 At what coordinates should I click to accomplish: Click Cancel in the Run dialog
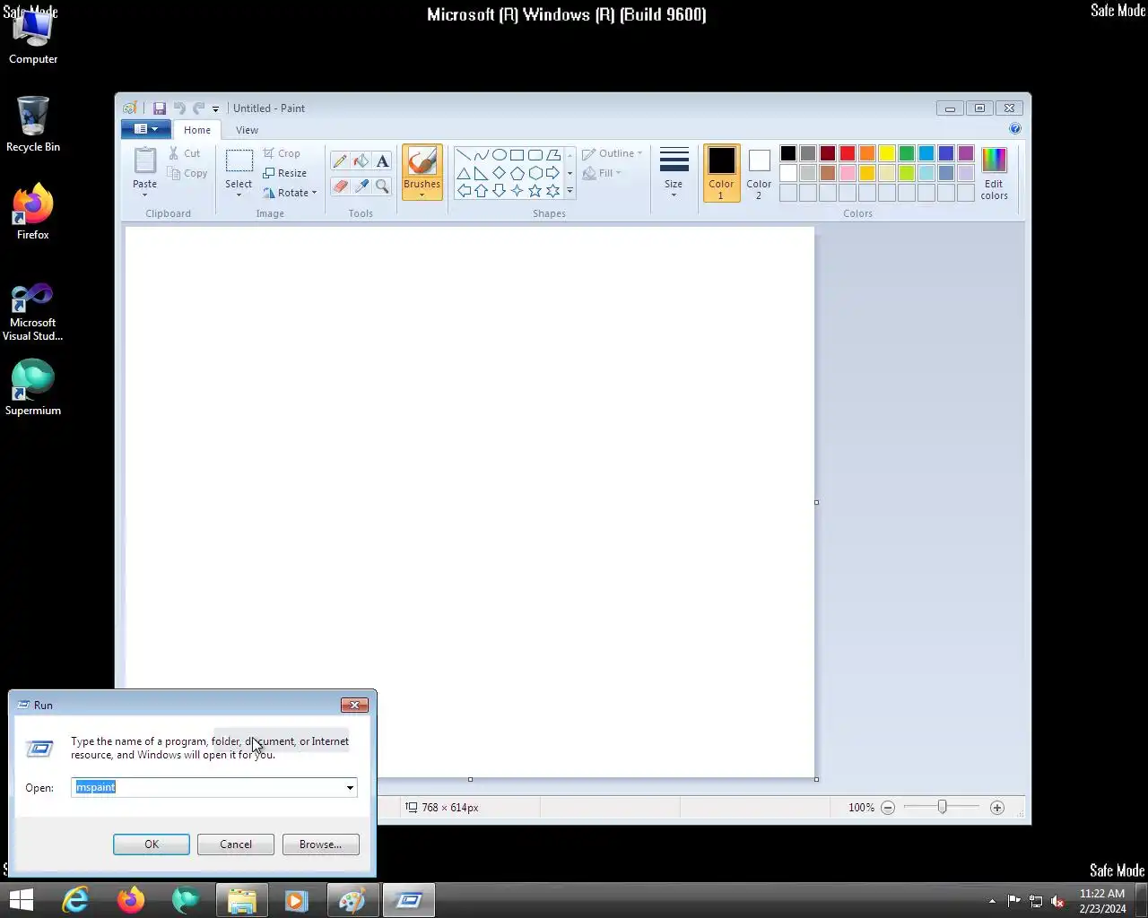[236, 844]
